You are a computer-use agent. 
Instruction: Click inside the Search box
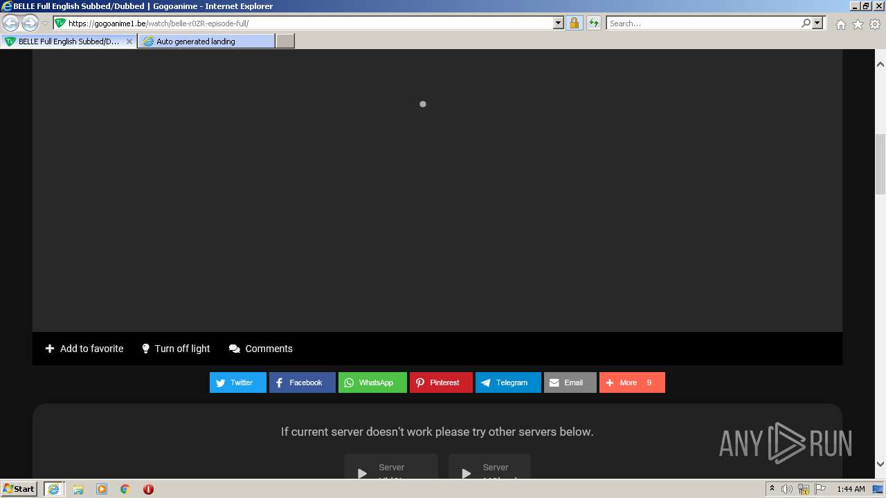[703, 23]
